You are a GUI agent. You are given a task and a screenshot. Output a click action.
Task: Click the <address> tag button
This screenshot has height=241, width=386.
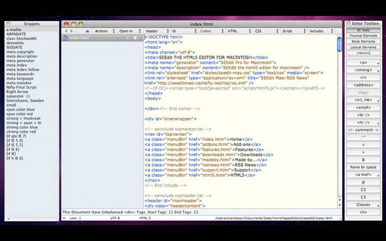(x=363, y=85)
